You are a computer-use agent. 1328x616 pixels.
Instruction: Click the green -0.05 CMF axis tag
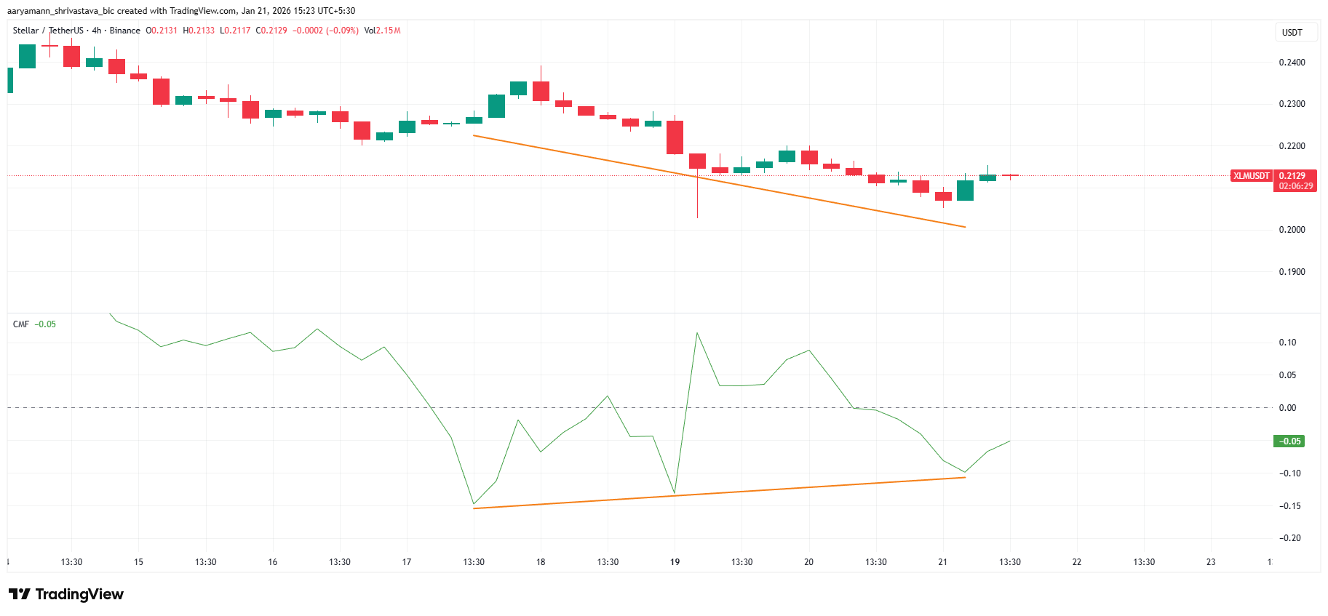pyautogui.click(x=1289, y=441)
